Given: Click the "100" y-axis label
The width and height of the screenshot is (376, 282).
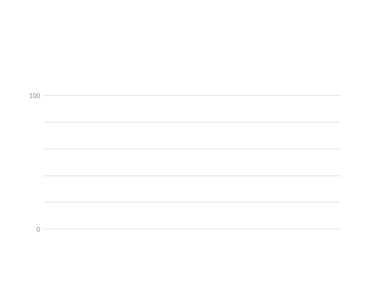Looking at the screenshot, I should [35, 96].
